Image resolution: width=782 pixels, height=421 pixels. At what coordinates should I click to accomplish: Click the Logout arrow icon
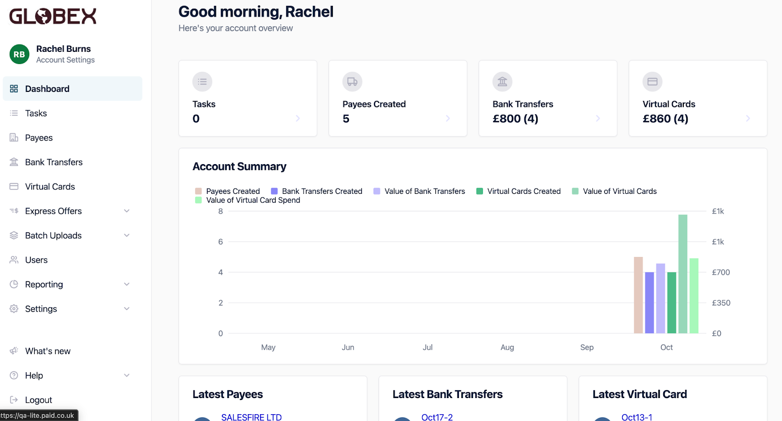tap(14, 400)
